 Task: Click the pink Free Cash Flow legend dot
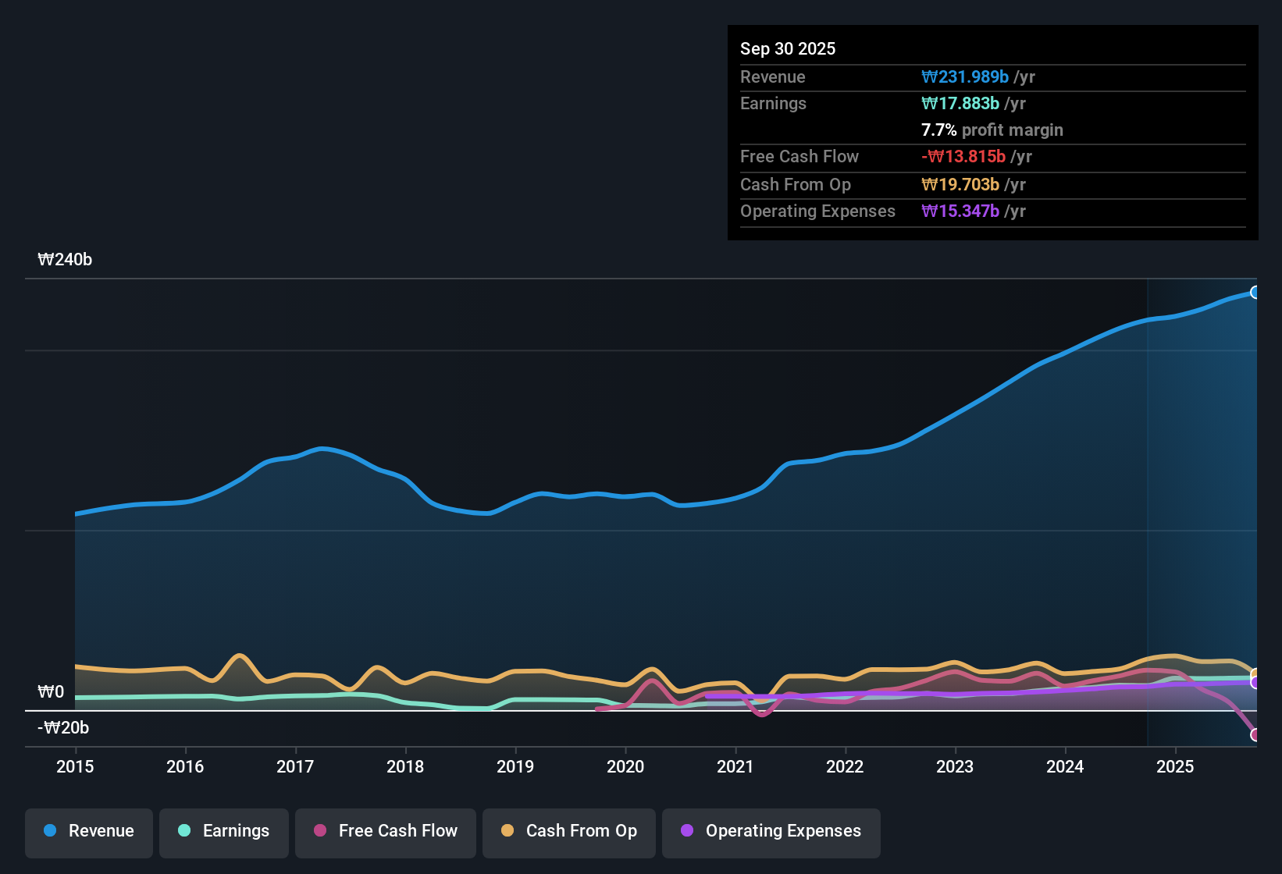320,832
